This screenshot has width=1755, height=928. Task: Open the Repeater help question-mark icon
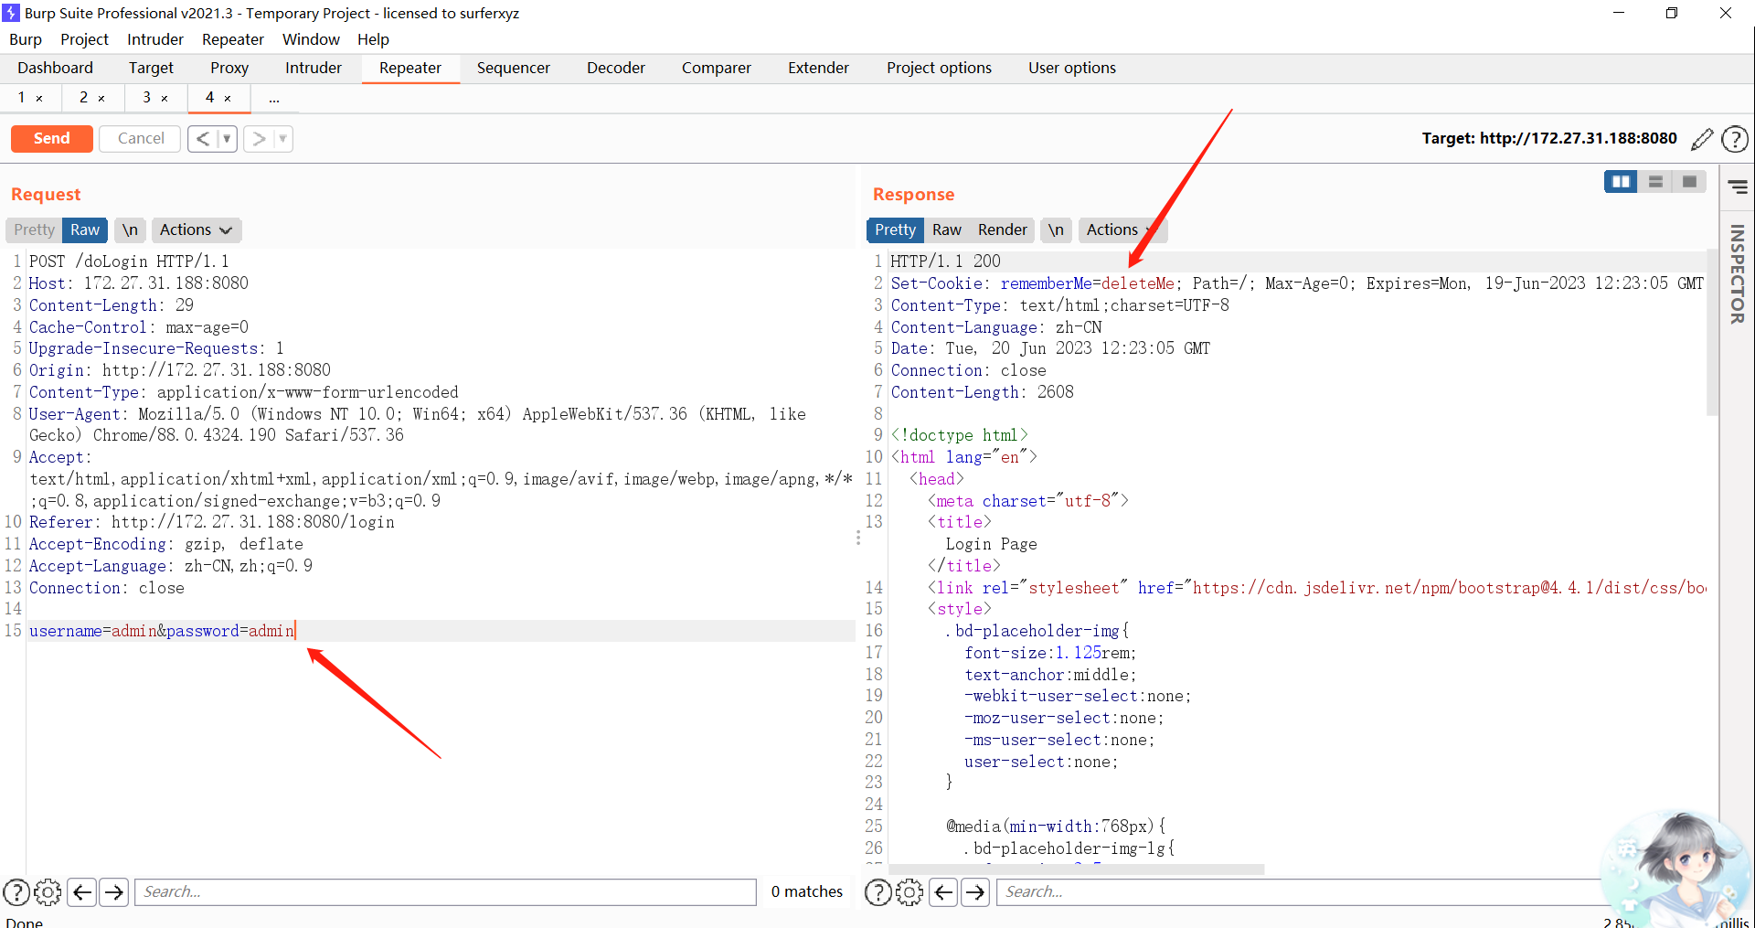point(1734,139)
